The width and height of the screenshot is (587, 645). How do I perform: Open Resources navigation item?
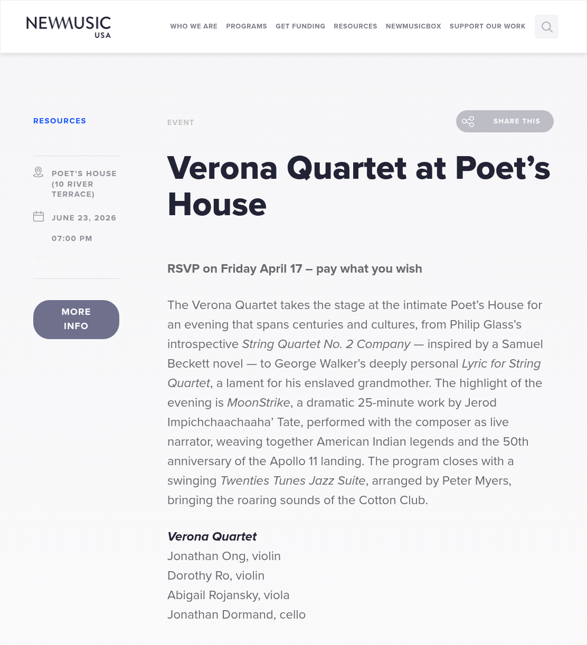click(x=355, y=26)
